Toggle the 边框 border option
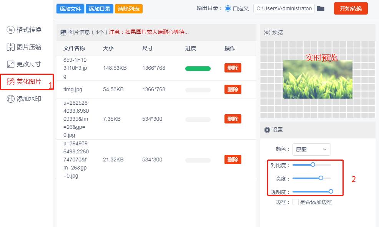 (296, 202)
